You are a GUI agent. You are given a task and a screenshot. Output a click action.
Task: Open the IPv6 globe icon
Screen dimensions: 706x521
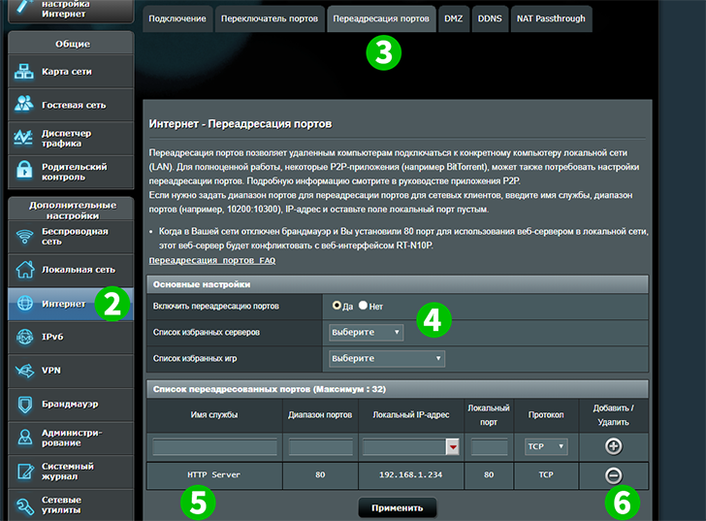click(x=25, y=337)
